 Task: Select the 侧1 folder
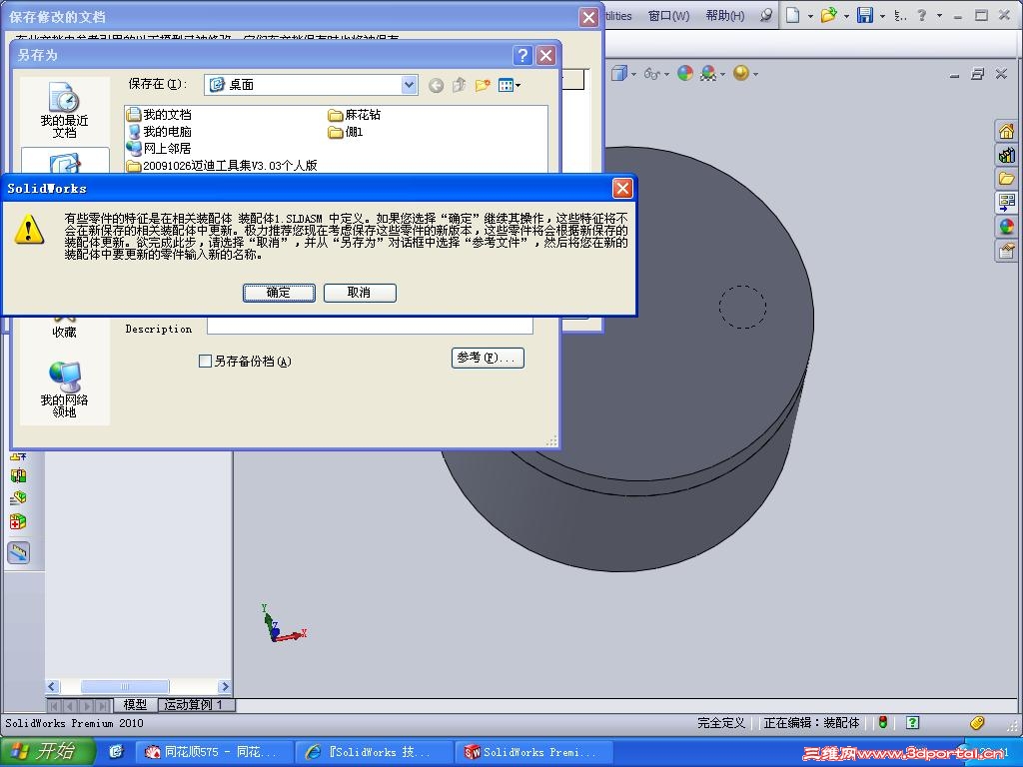click(x=346, y=132)
